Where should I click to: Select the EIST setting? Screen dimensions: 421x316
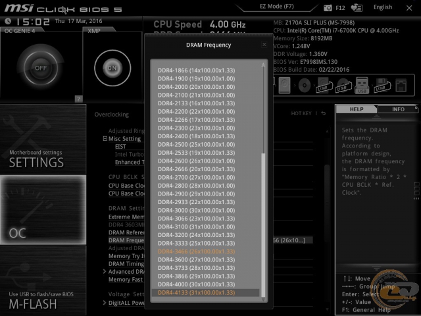120,146
